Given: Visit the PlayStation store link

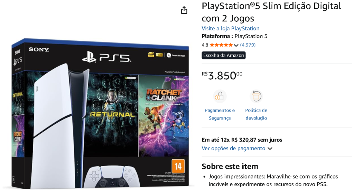Looking at the screenshot, I should tap(231, 28).
